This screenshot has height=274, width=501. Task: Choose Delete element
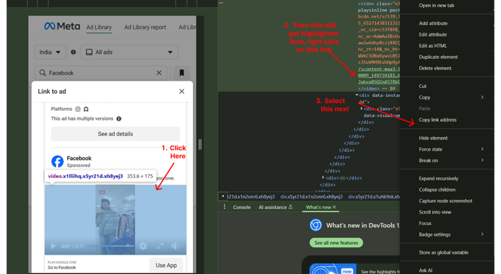click(435, 68)
